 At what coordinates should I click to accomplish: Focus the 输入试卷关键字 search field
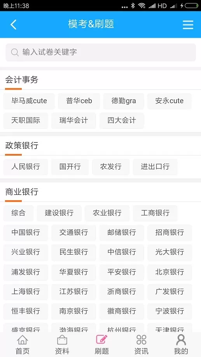pos(101,52)
